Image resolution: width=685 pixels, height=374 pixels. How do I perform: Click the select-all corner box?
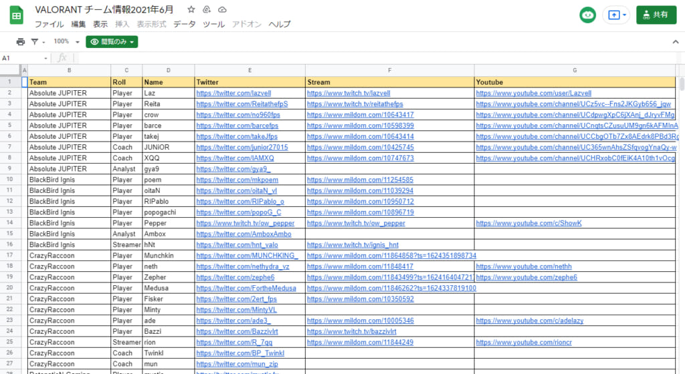[10, 70]
